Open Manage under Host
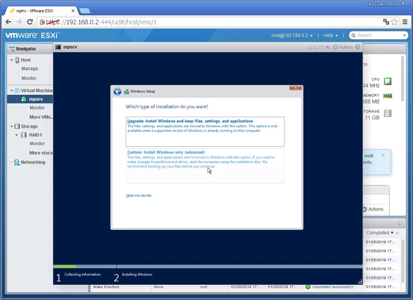 click(30, 69)
